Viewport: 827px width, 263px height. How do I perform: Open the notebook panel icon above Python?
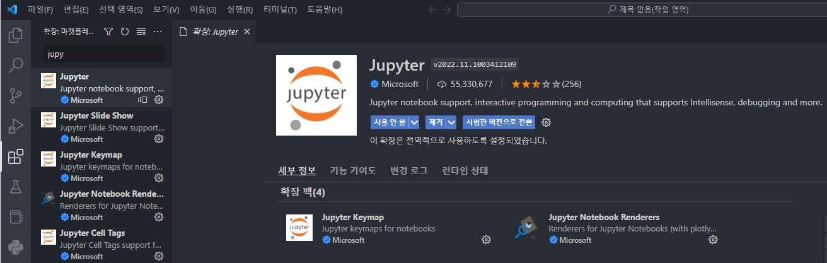[x=16, y=216]
